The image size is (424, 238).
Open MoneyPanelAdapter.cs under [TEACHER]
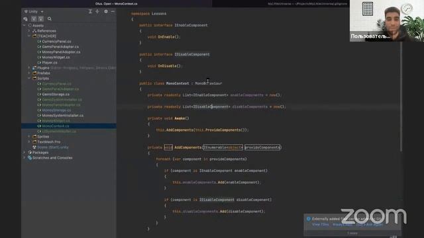coord(61,52)
